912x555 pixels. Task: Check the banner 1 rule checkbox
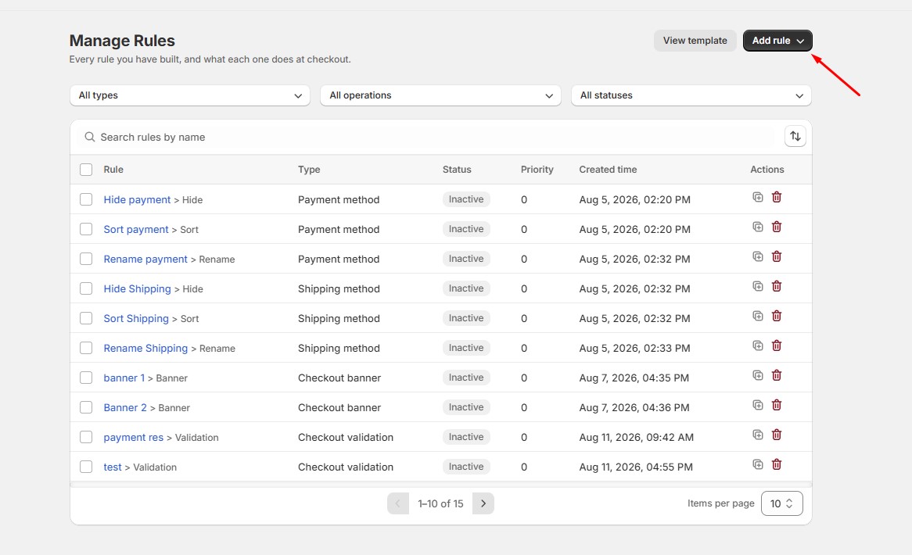[86, 378]
